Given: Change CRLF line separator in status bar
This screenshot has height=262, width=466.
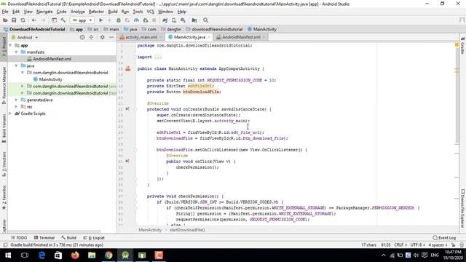Looking at the screenshot, I should [x=400, y=245].
